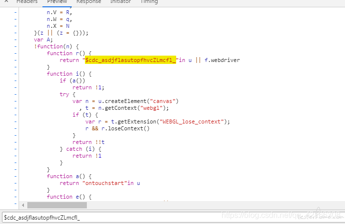Click the horizontal scrollbar thumb
This screenshot has width=345, height=224.
pos(57,205)
